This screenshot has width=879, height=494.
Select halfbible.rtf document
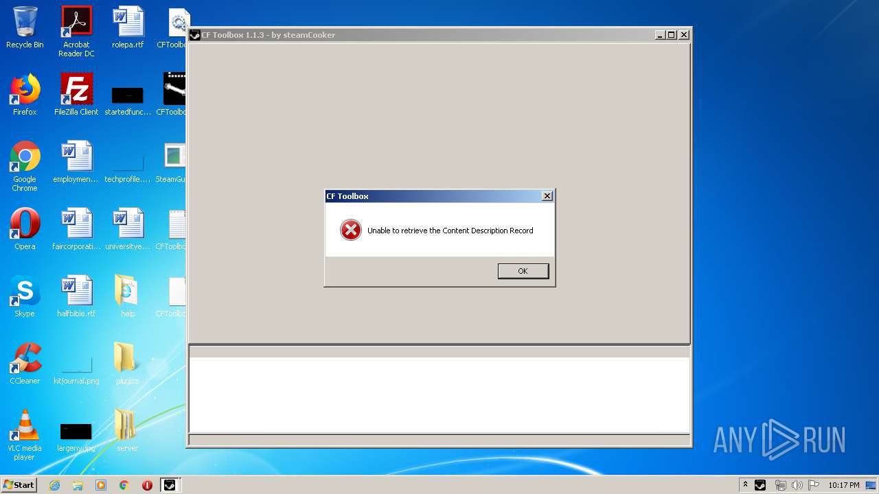(76, 297)
